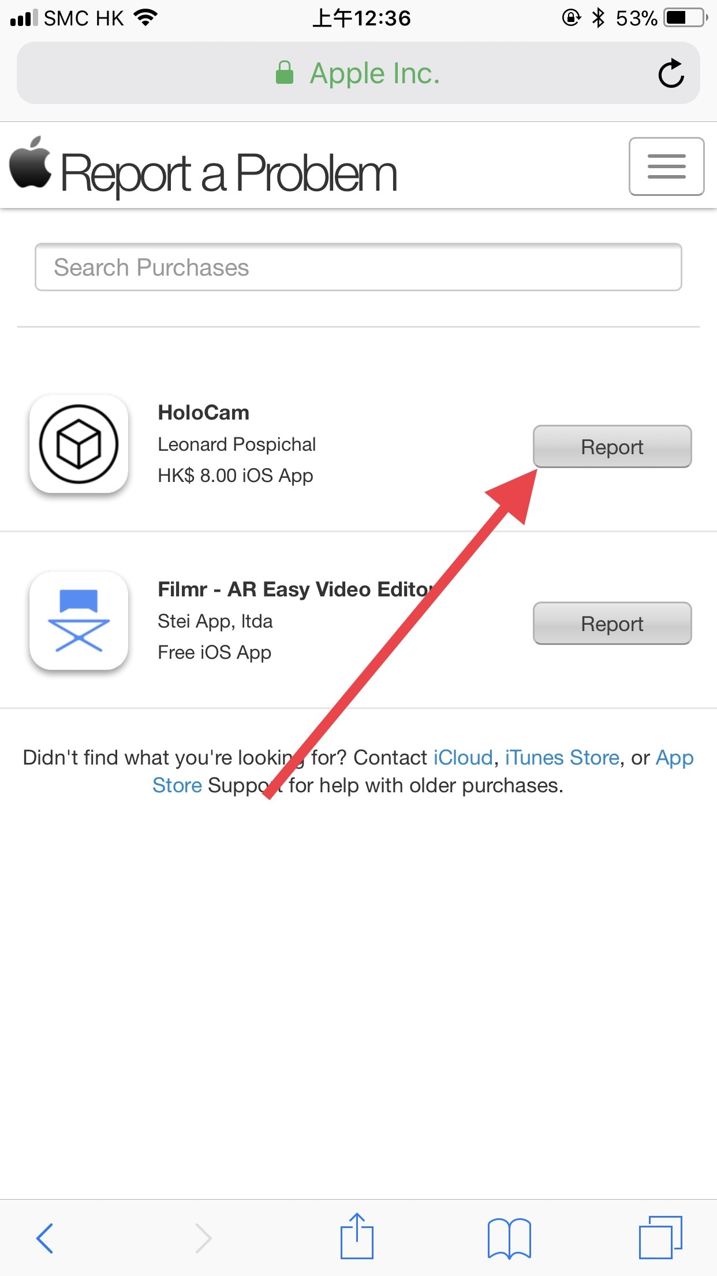Go back with Safari back arrow
Image resolution: width=717 pixels, height=1276 pixels.
[x=44, y=1238]
